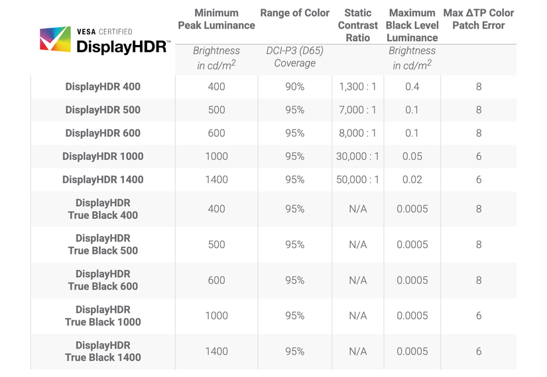Click the DisplayHDR 1000 row label
This screenshot has width=547, height=377.
click(x=103, y=156)
